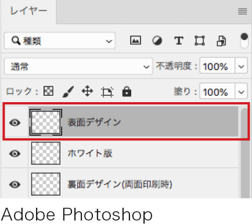The image size is (252, 224).
Task: Filter layers by smart objects icon
Action: 221,41
